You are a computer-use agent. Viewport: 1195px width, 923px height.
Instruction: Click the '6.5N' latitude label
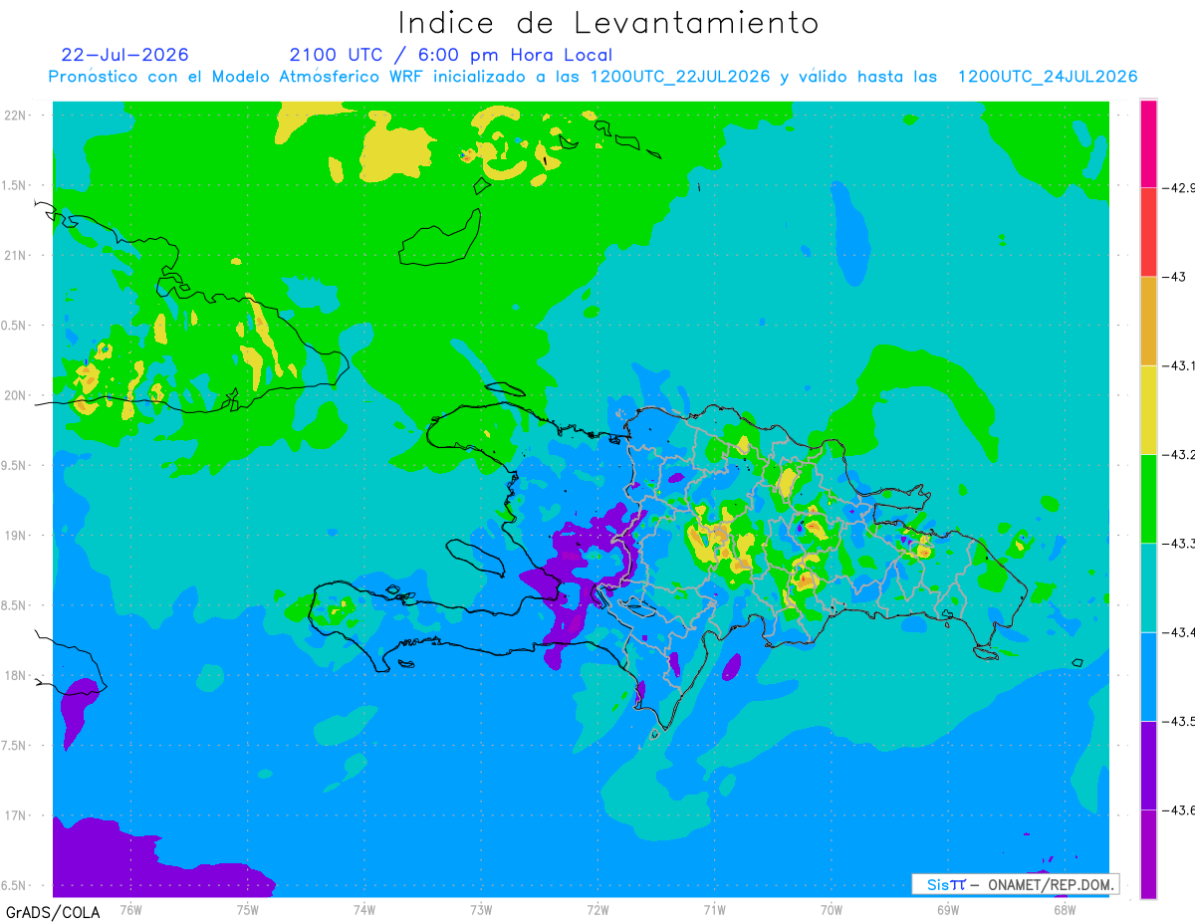tap(15, 885)
